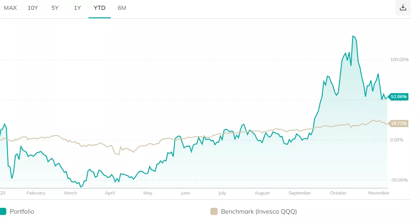Click the 100.00% y-axis label
Screen dimensions: 420x223
tap(399, 60)
